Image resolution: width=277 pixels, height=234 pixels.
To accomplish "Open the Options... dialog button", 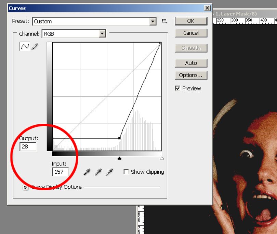I will click(x=191, y=75).
